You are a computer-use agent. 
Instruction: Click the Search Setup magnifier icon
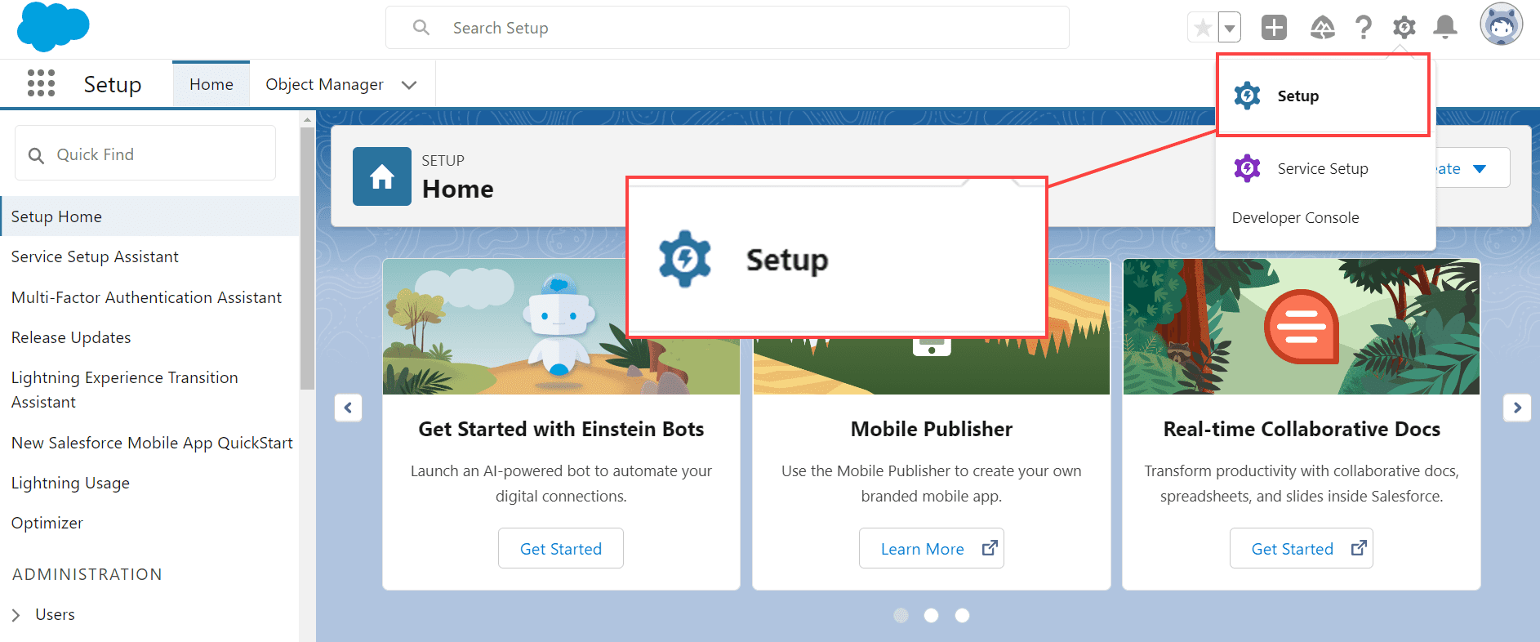tap(421, 28)
